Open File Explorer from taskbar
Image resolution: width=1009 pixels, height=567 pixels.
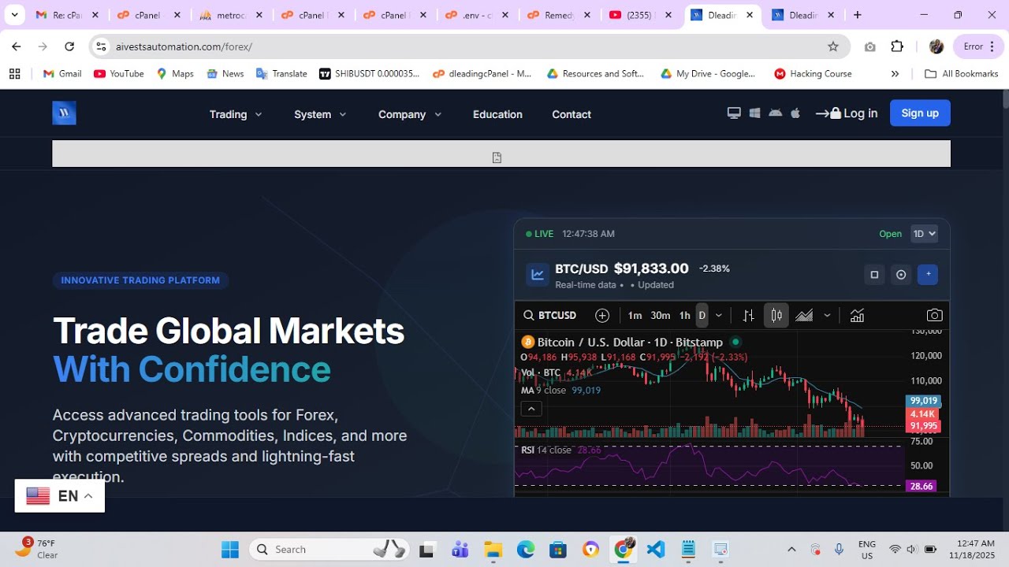493,549
